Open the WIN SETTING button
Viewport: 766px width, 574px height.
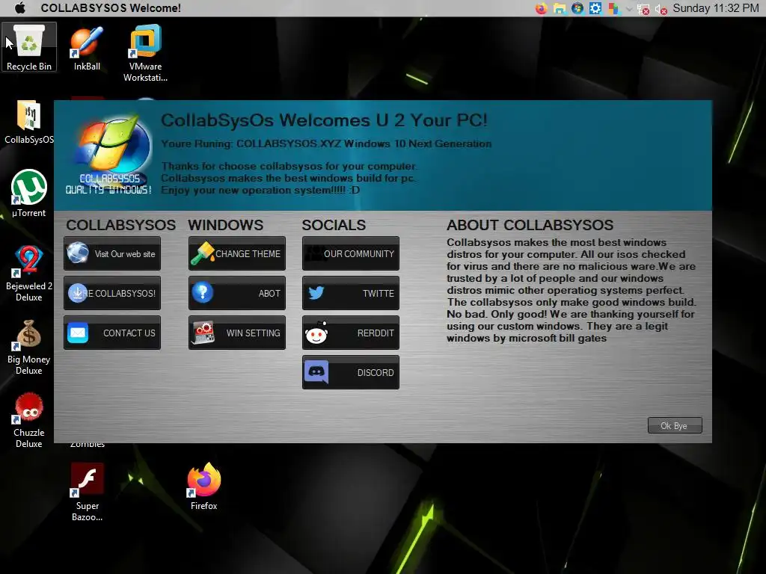(237, 333)
